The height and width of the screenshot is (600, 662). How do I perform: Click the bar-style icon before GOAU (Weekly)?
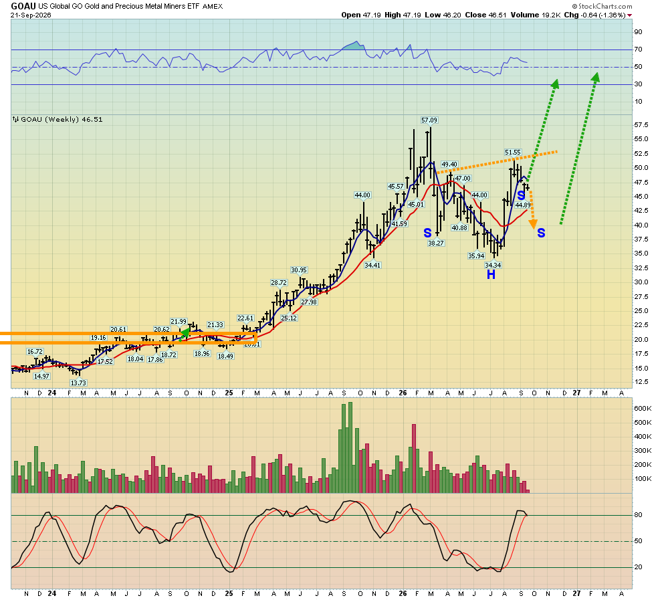[x=15, y=120]
